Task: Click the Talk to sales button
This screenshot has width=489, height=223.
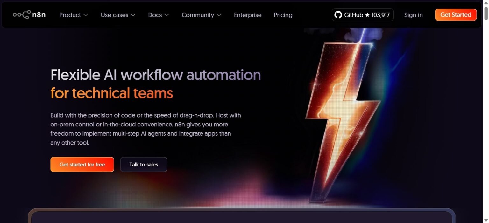Action: point(144,165)
